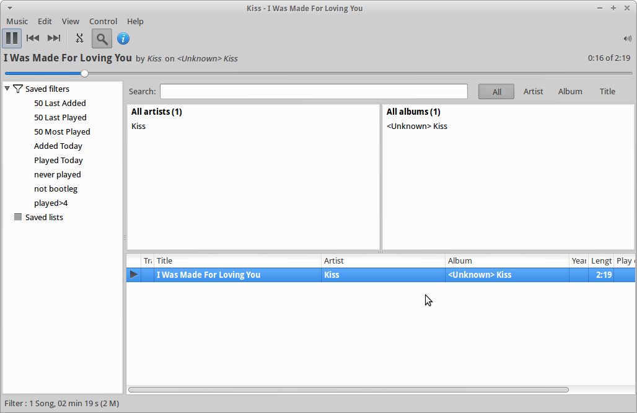The image size is (637, 413).
Task: Minimize the Quod Libet window
Action: pyautogui.click(x=600, y=8)
